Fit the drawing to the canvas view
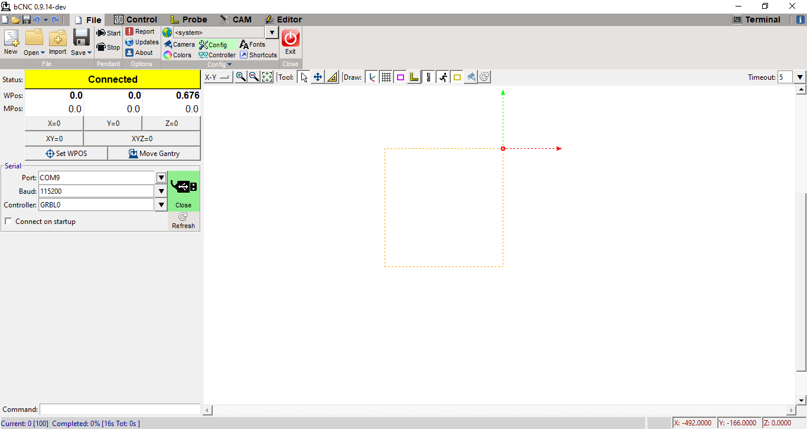This screenshot has height=429, width=807. [x=267, y=77]
